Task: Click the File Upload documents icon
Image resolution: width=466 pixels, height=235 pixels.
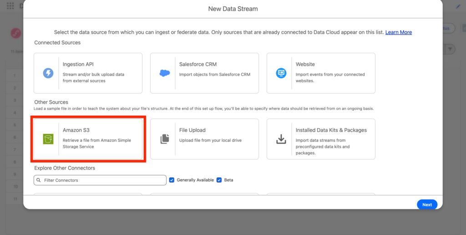Action: (x=164, y=139)
